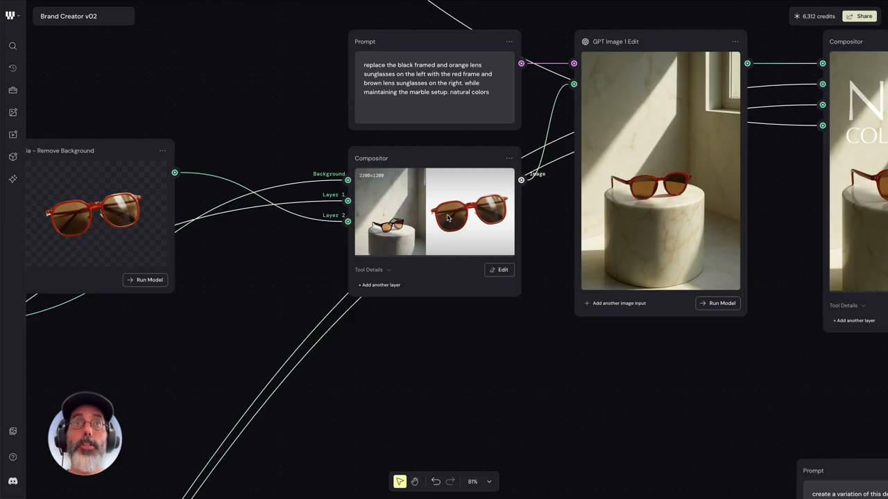The height and width of the screenshot is (499, 888).
Task: Toggle the Compositor Layer 2 input port
Action: pyautogui.click(x=348, y=222)
